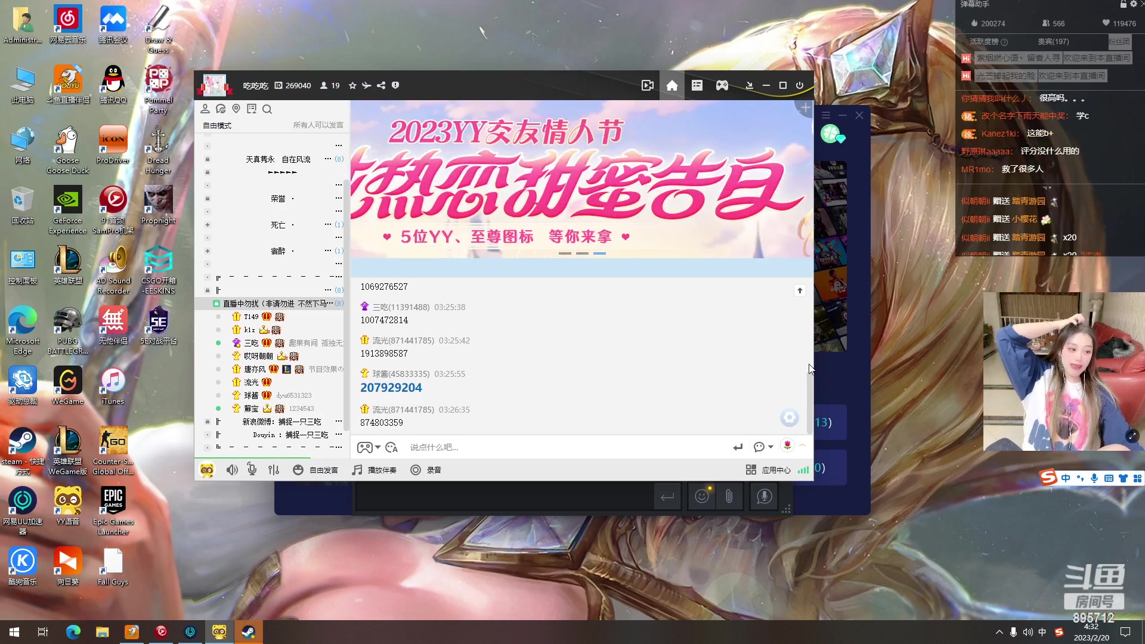Mute the speaker output icon
1145x644 pixels.
(232, 469)
